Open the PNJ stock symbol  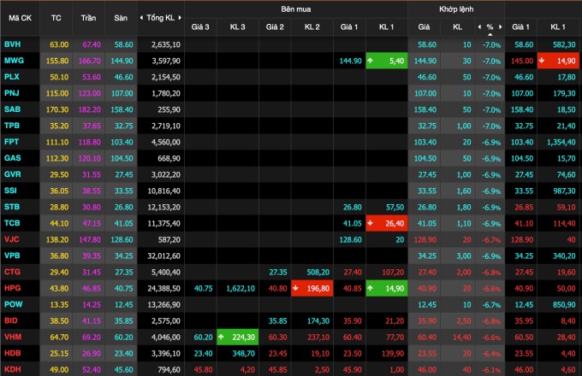(12, 93)
